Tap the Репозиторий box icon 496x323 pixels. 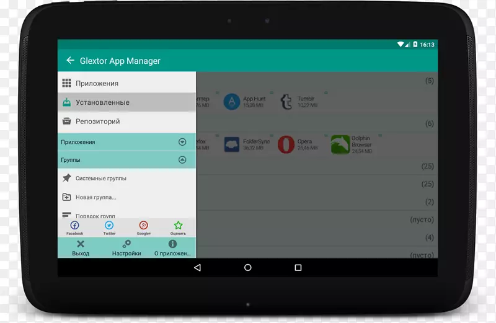tap(66, 121)
